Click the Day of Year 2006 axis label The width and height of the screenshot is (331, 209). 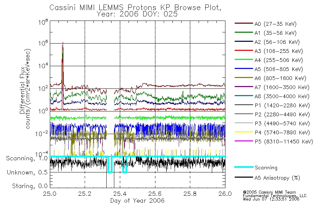pos(137,201)
